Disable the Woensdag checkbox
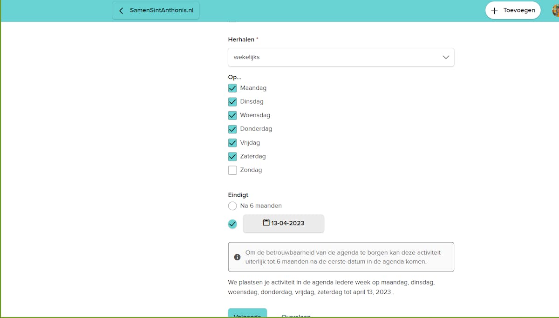Screen dimensions: 559x318 point(232,115)
